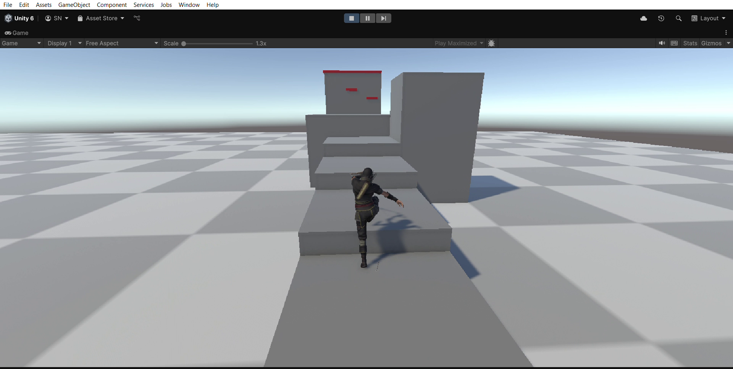Open Unity Cloud icon
This screenshot has width=733, height=369.
point(644,18)
